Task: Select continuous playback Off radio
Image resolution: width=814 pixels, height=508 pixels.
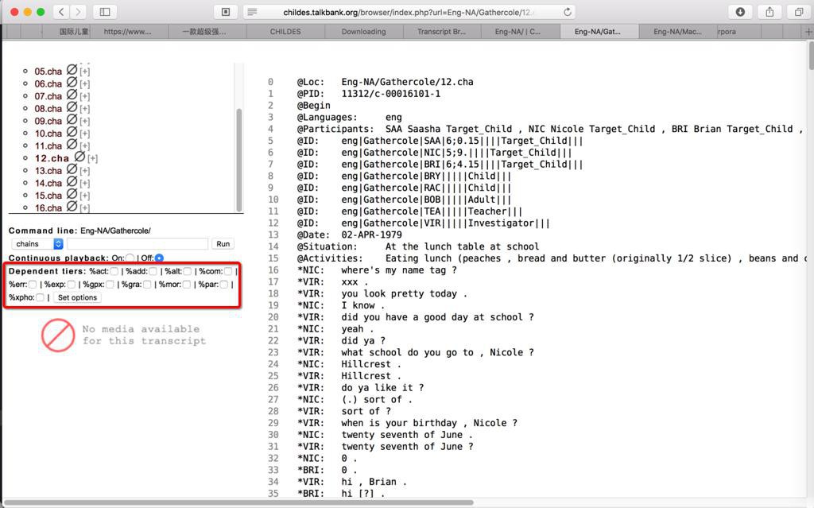Action: (x=159, y=258)
